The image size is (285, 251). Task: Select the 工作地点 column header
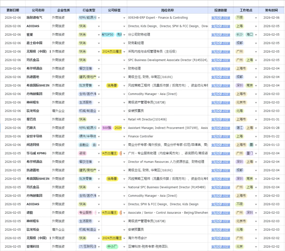point(246,10)
